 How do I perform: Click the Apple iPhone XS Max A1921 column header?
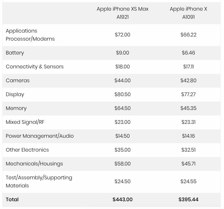coord(122,13)
